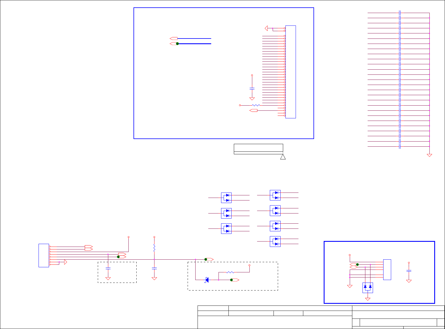Image resolution: width=445 pixels, height=329 pixels.
Task: Select the green-dotted port on the thick blue bus
Action: [x=174, y=44]
